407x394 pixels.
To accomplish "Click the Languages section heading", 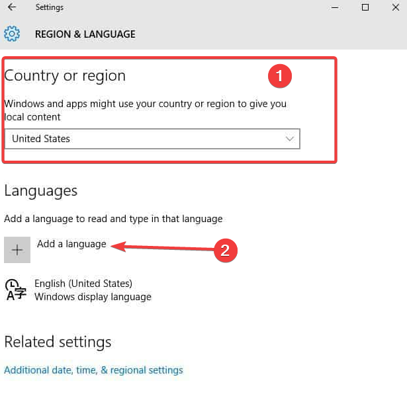I will click(41, 191).
